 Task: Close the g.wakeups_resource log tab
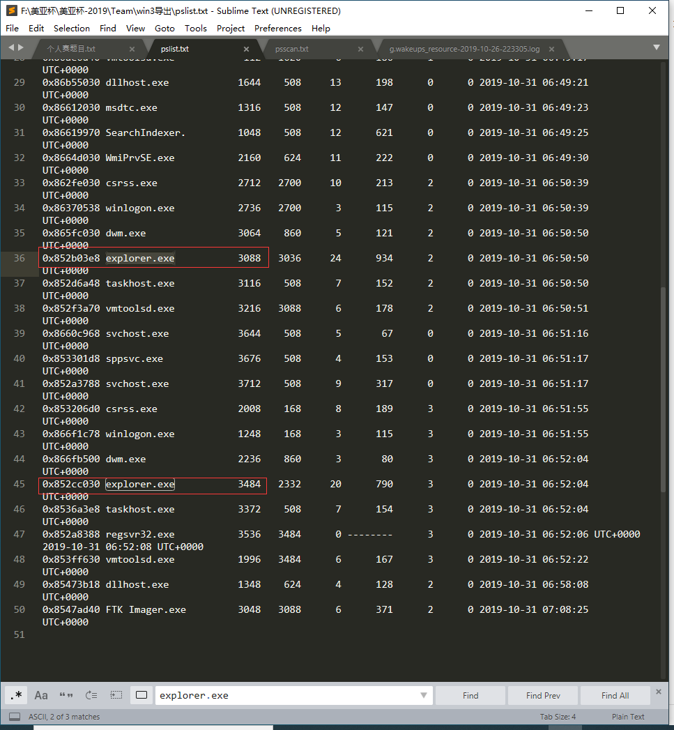point(551,49)
